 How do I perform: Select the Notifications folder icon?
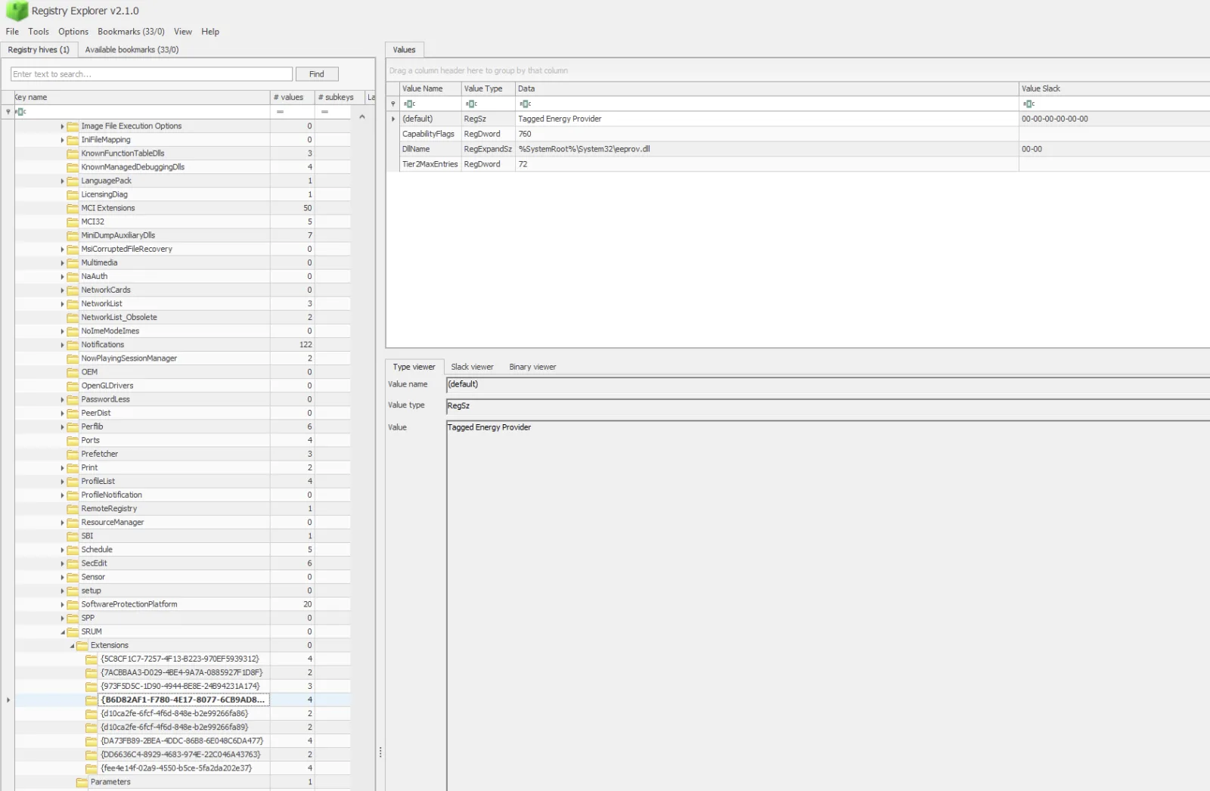[x=73, y=345]
